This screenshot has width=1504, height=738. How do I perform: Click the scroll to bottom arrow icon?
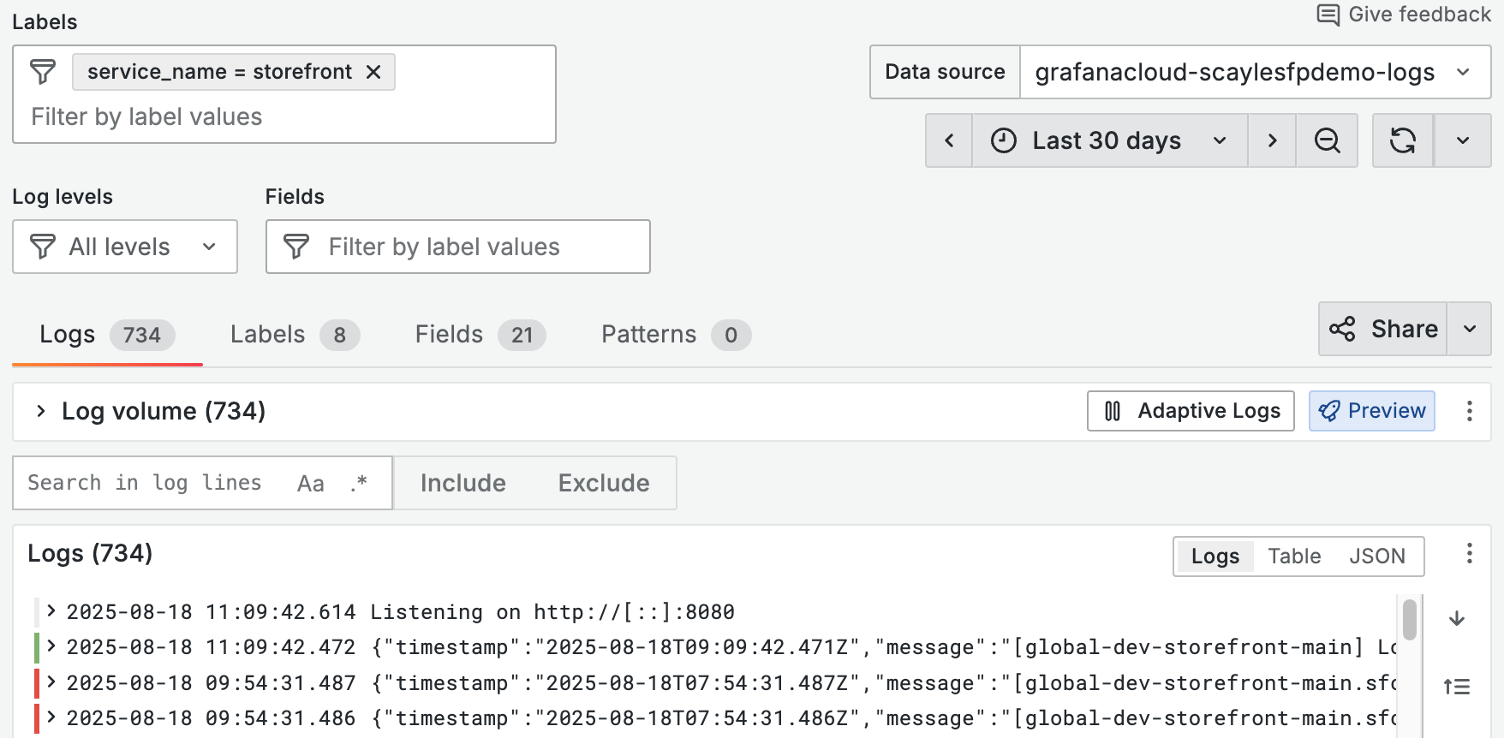coord(1457,619)
